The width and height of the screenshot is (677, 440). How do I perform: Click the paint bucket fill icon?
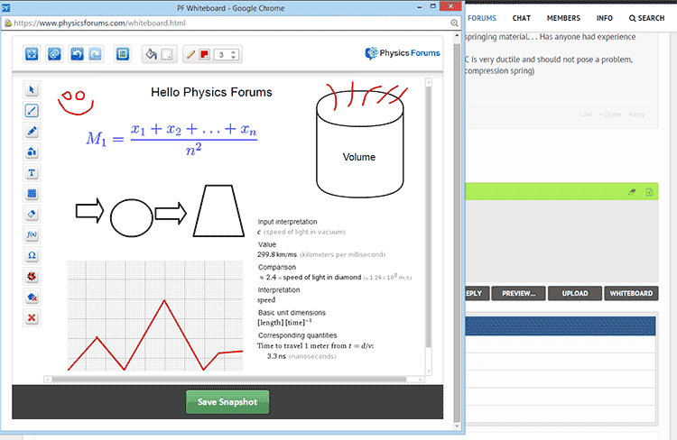pos(151,54)
